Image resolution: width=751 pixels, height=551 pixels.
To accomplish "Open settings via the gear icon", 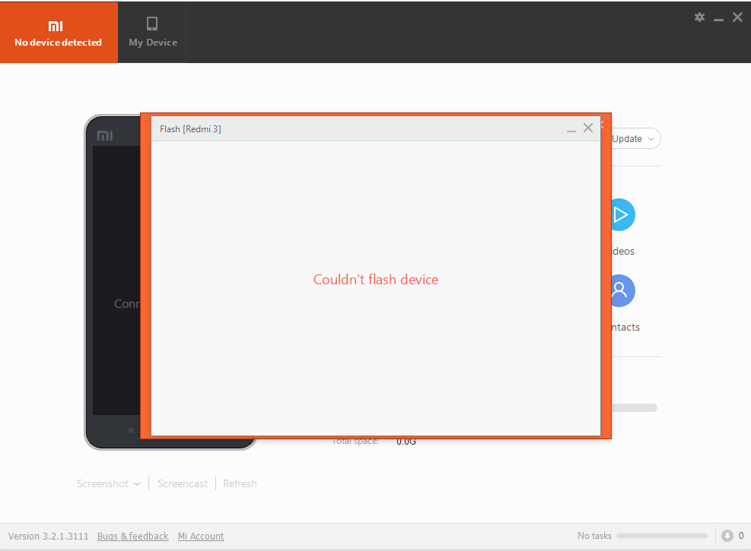I will coord(699,17).
